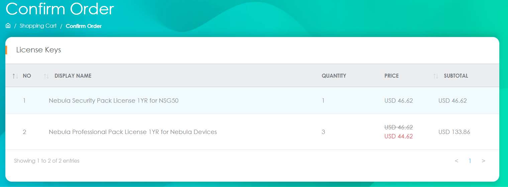This screenshot has height=187, width=508.
Task: Sort the table by the NO column arrows
Action: tap(15, 76)
